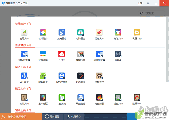The height and width of the screenshot is (120, 169).
Task: Select the 磁盘文件 (7) category heading
Action: (23, 89)
